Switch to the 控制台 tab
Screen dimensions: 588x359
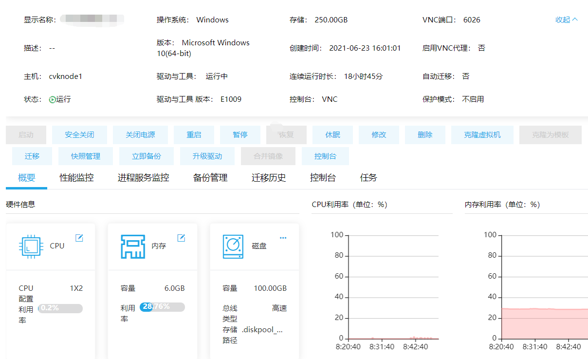coord(323,178)
